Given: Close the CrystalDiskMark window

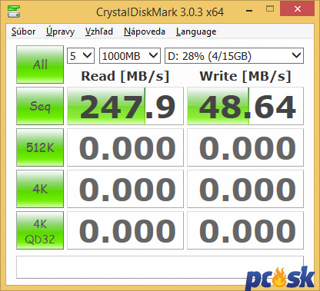Looking at the screenshot, I should click(298, 9).
